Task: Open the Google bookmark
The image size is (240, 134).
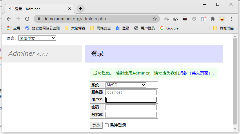Action: [169, 28]
